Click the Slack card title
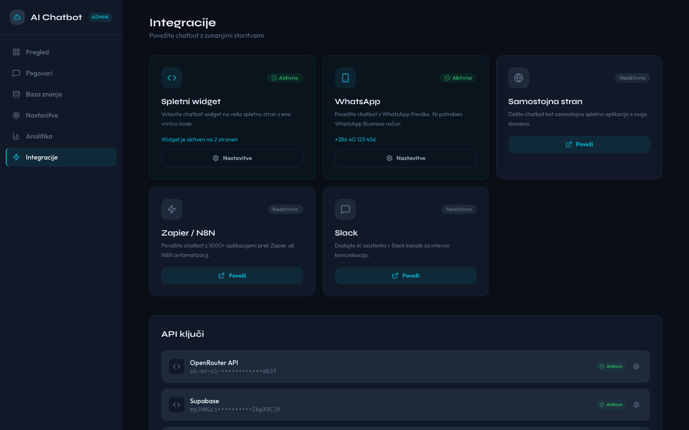The width and height of the screenshot is (689, 430). [x=346, y=233]
